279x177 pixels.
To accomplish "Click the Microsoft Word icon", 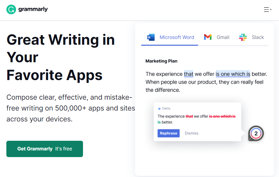I will pyautogui.click(x=151, y=37).
